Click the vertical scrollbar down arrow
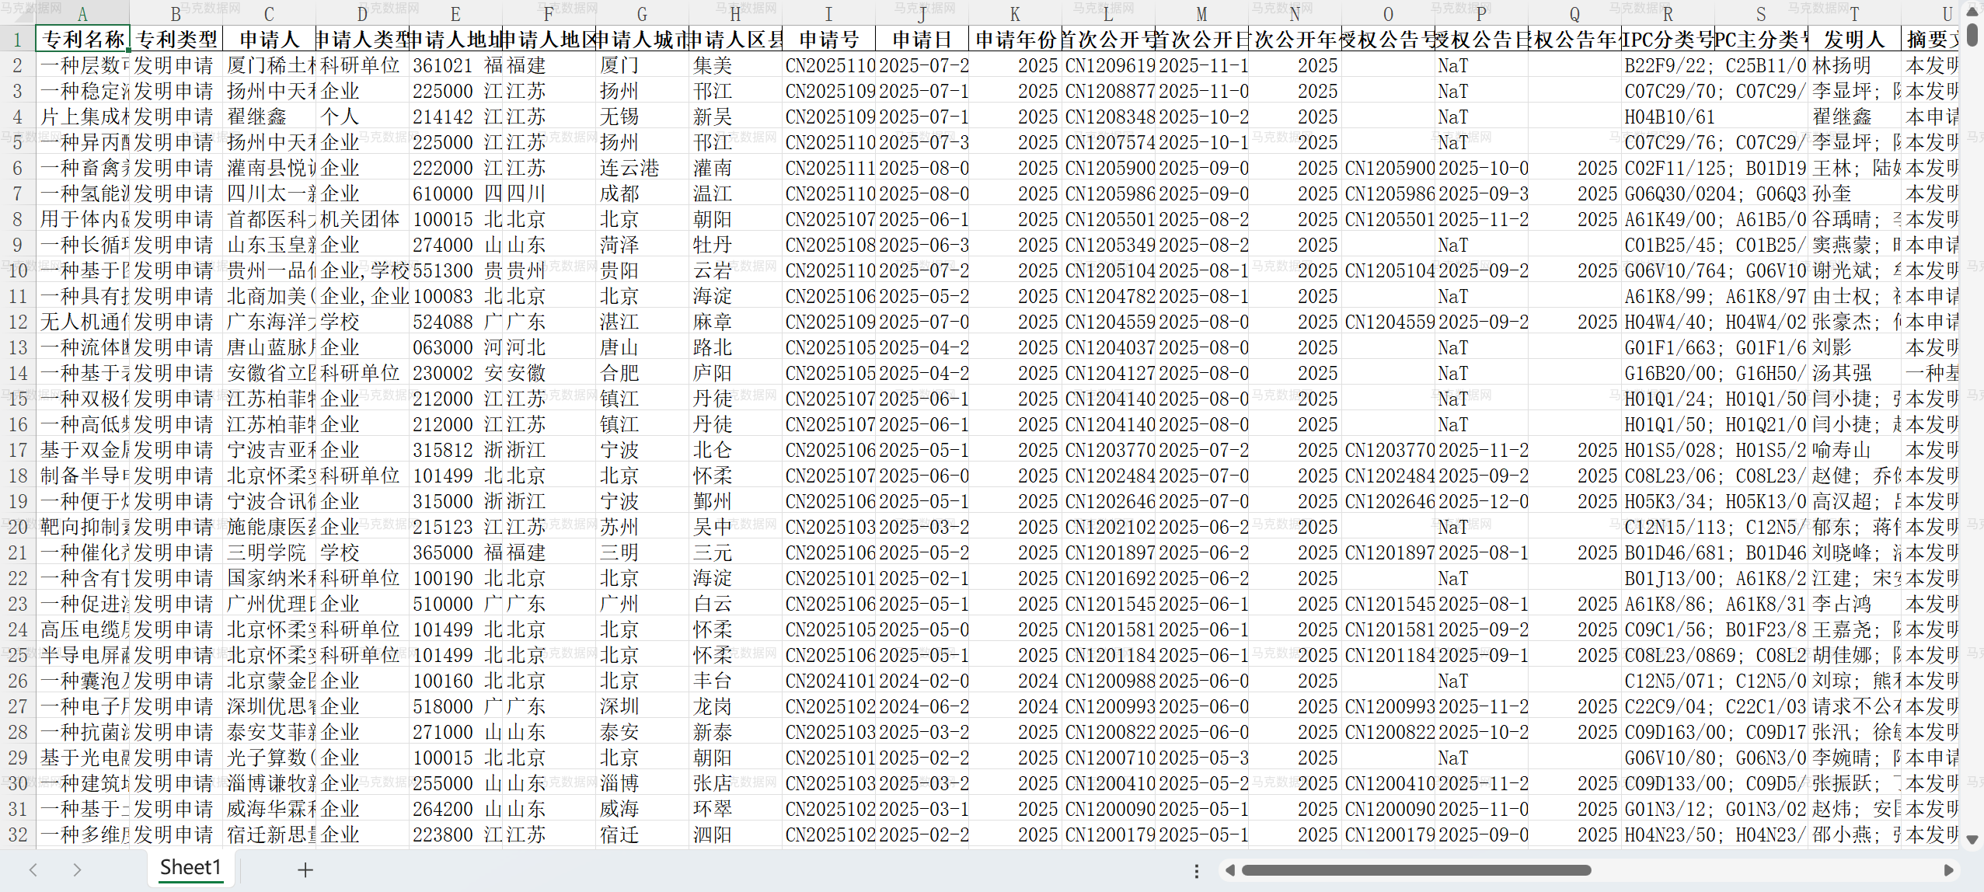1984x892 pixels. [x=1972, y=841]
